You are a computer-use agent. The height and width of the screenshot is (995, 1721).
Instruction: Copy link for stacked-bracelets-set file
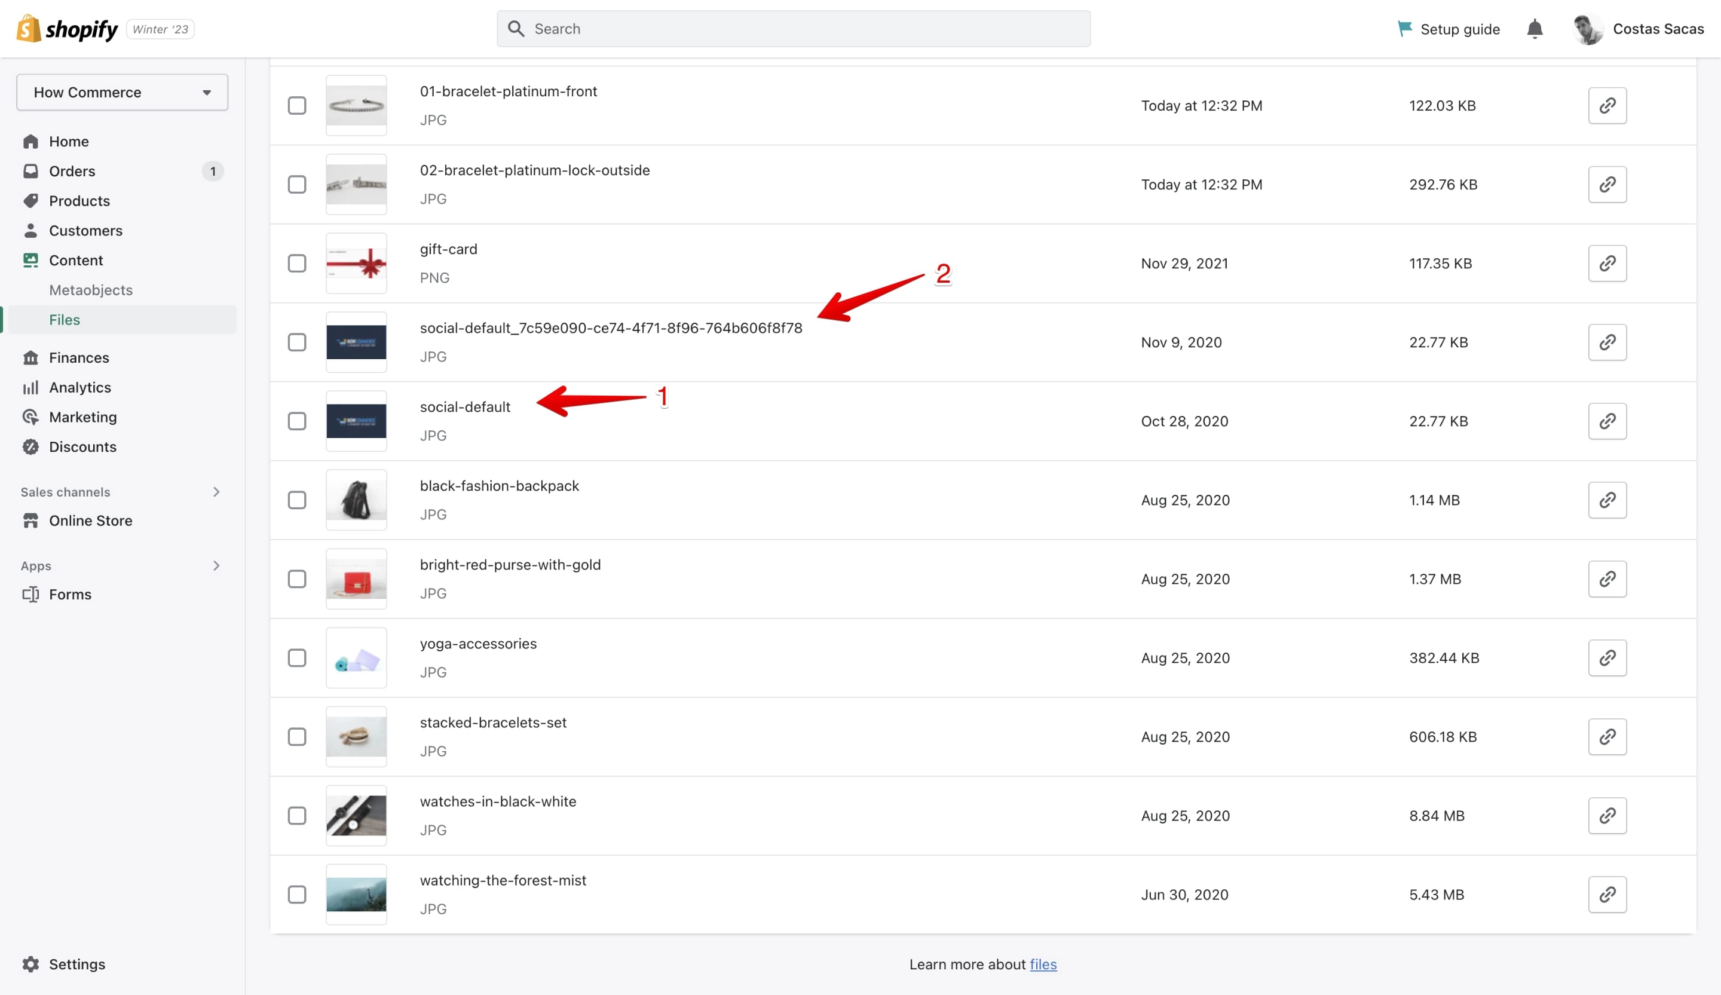(1607, 736)
